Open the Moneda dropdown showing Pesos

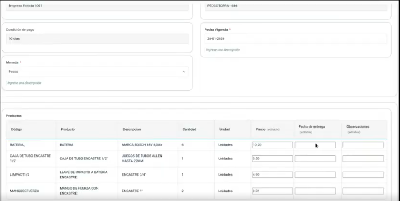pos(97,72)
